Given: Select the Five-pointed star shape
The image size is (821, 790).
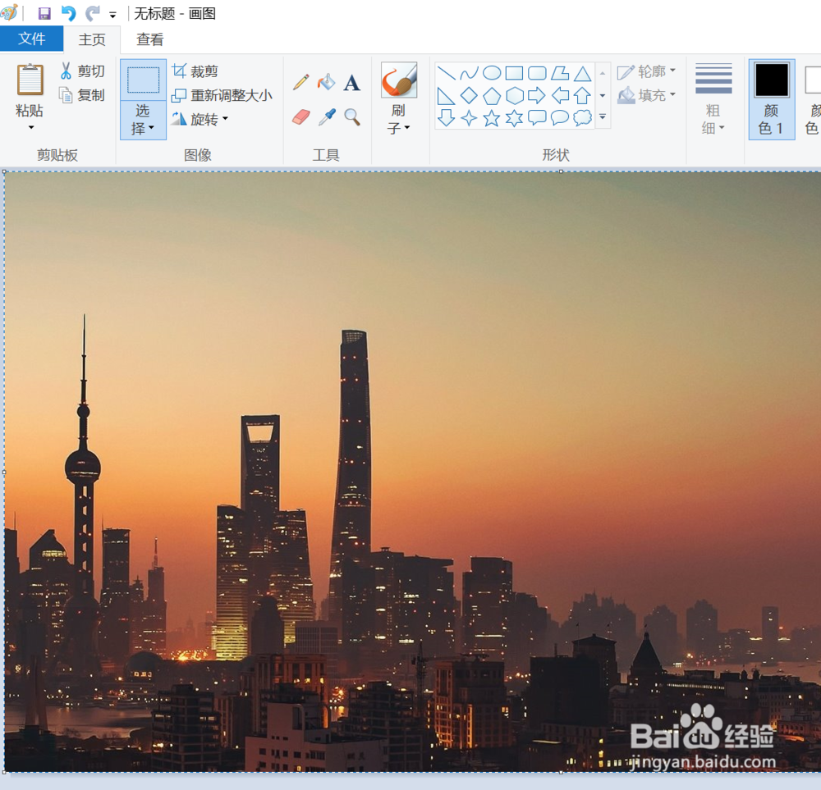Looking at the screenshot, I should coord(490,117).
